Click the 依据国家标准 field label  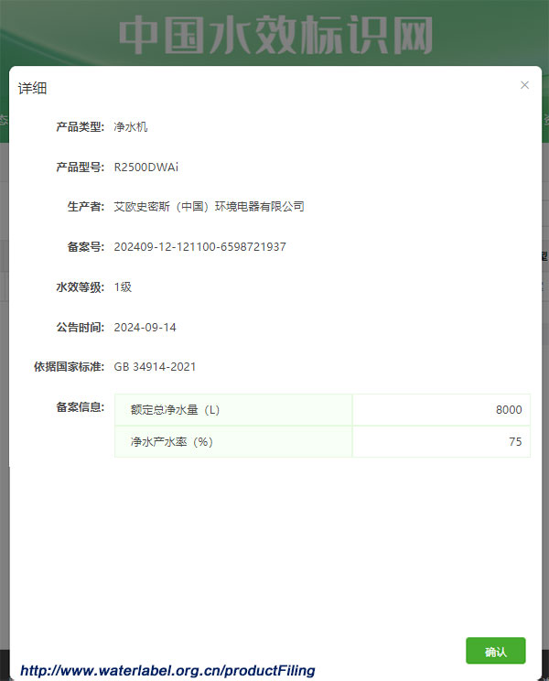pyautogui.click(x=70, y=367)
